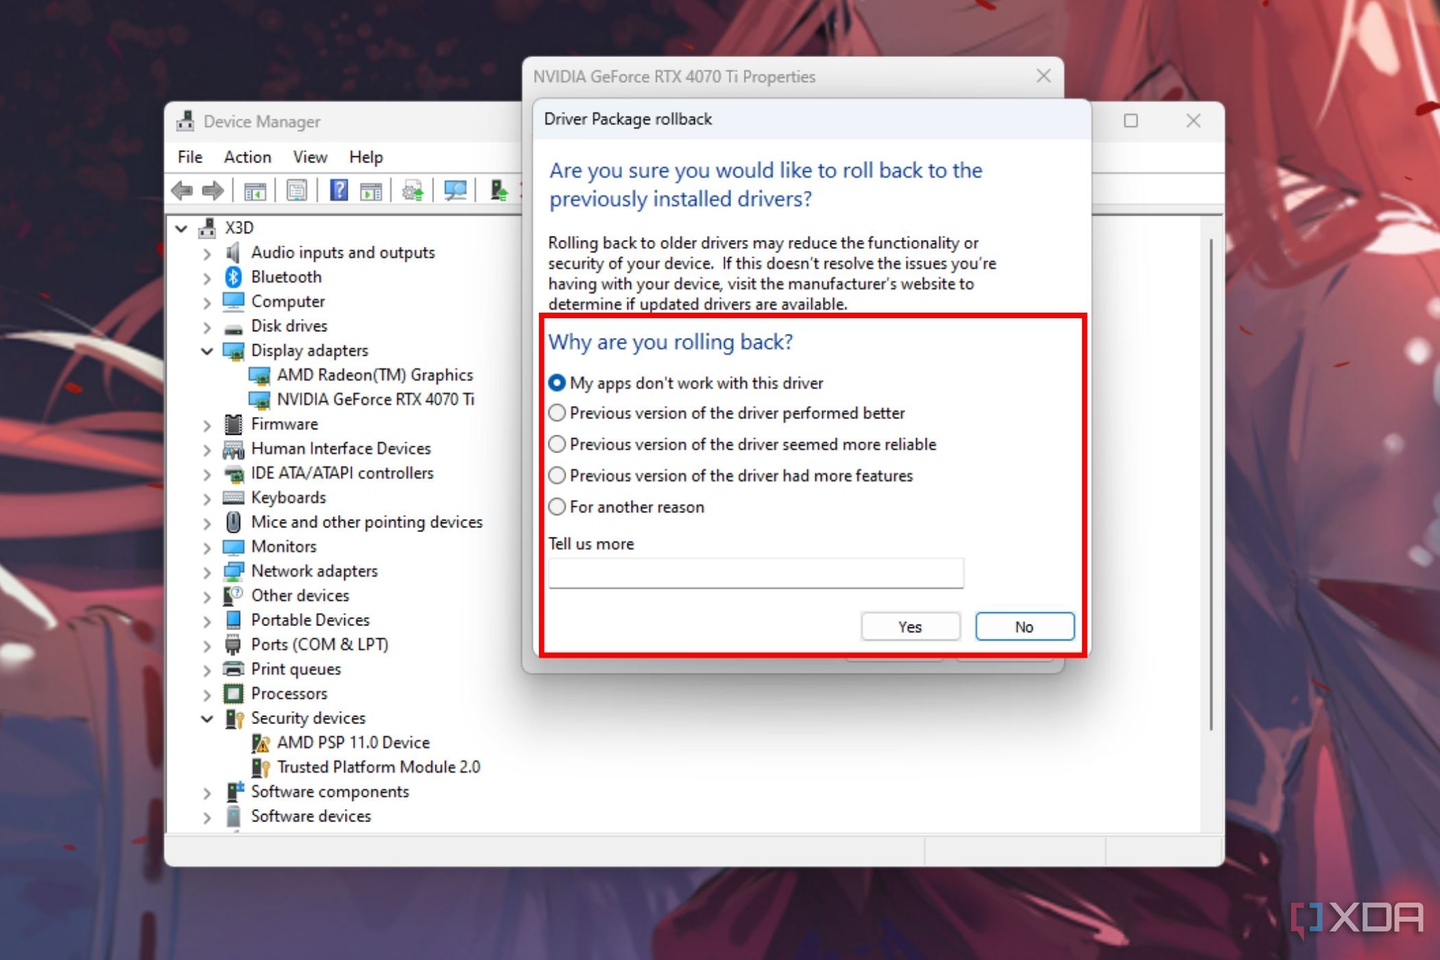The width and height of the screenshot is (1440, 960).
Task: Click the Disk drives icon
Action: 233,328
